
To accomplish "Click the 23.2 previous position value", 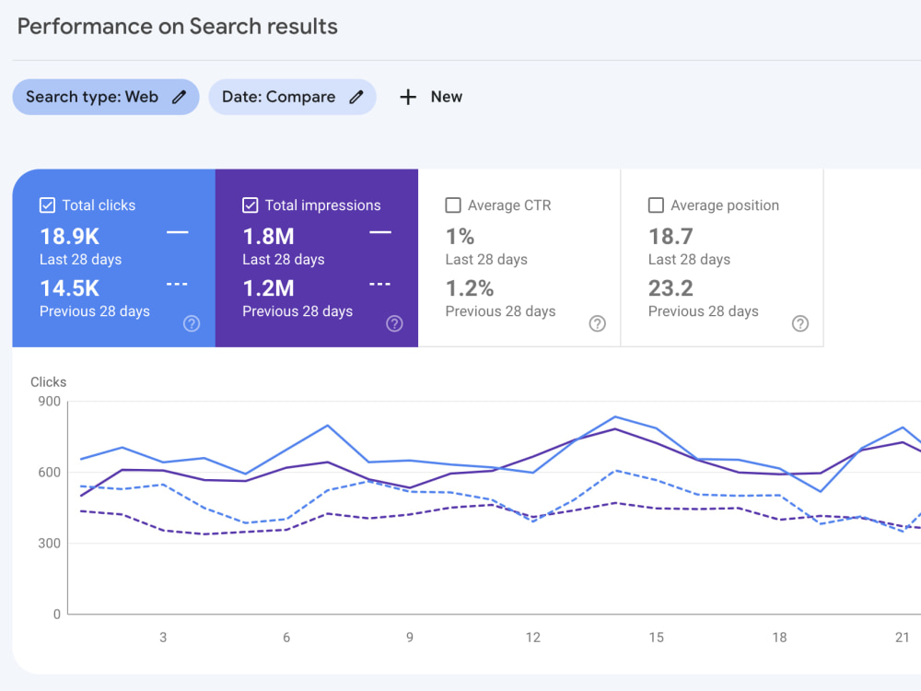I will tap(670, 288).
